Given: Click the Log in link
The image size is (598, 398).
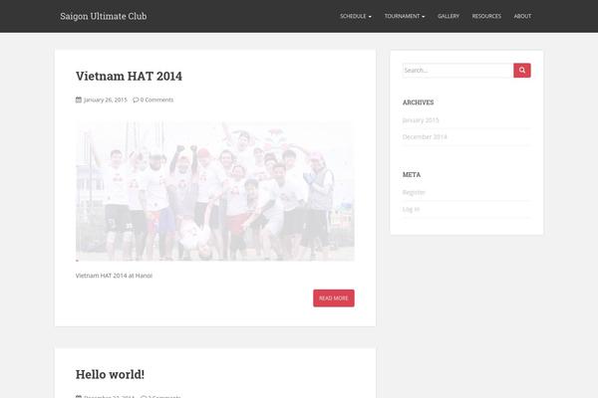Looking at the screenshot, I should pyautogui.click(x=411, y=210).
